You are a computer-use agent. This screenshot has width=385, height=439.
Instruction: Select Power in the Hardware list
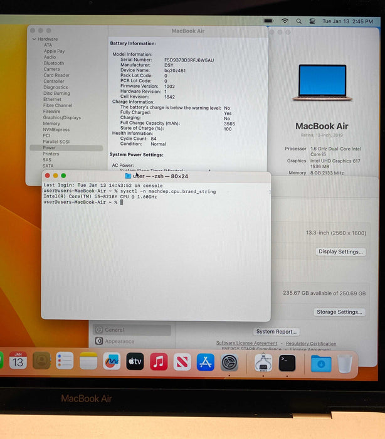[x=66, y=148]
